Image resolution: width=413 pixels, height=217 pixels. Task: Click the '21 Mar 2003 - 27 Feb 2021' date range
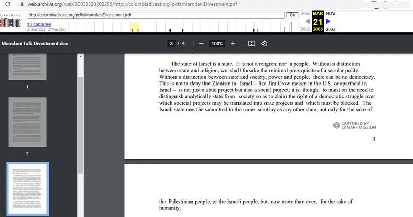tap(46, 30)
